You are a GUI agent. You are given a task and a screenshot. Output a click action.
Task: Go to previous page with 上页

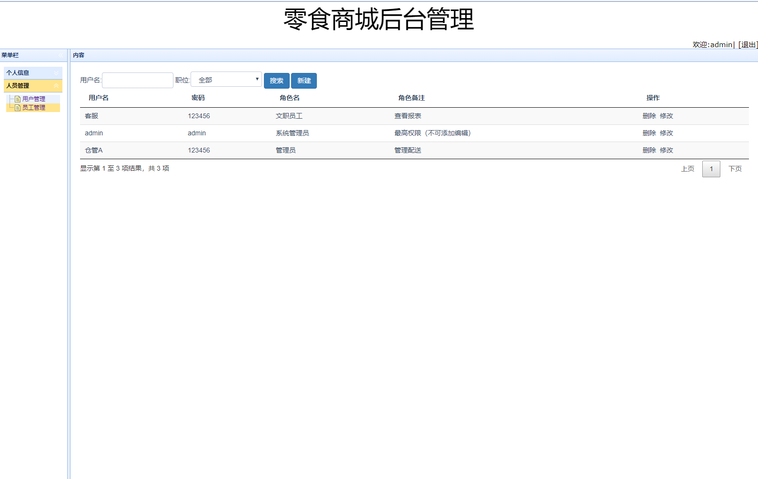(x=688, y=169)
